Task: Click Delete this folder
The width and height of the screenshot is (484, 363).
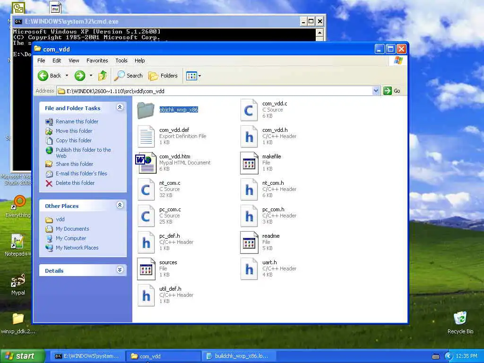Action: click(75, 183)
